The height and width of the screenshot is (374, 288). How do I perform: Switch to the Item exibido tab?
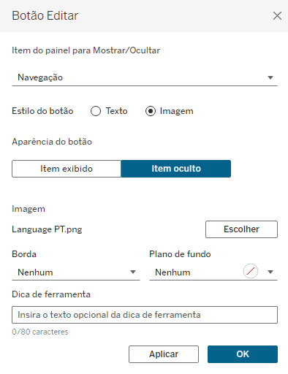67,169
